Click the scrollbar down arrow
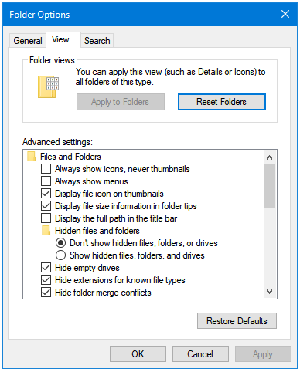This screenshot has width=300, height=372. pos(269,292)
